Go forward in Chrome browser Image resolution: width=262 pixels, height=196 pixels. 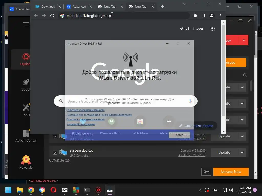44,16
